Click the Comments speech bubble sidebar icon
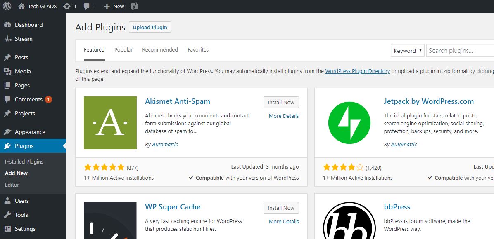 (7, 99)
